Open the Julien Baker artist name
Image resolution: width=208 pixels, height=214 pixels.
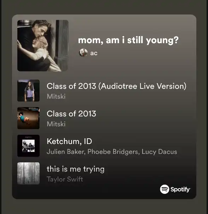tap(65, 152)
